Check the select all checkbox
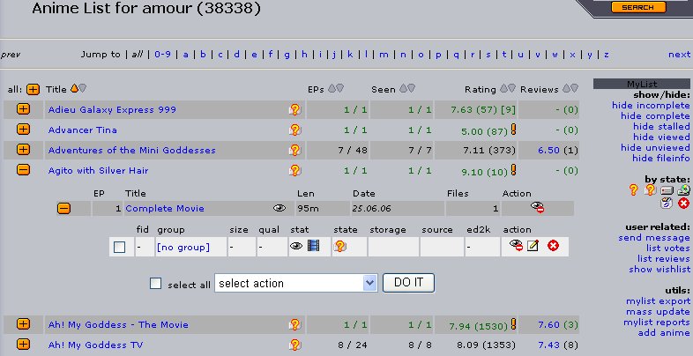The width and height of the screenshot is (693, 356). 155,284
